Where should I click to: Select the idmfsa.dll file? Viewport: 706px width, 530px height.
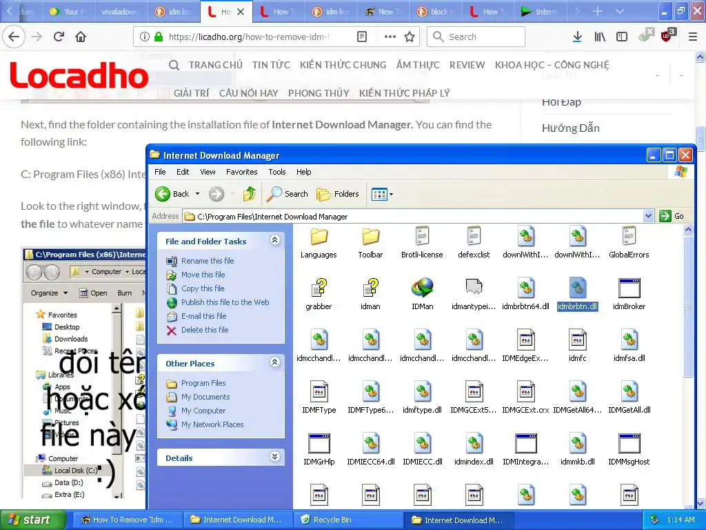(629, 346)
